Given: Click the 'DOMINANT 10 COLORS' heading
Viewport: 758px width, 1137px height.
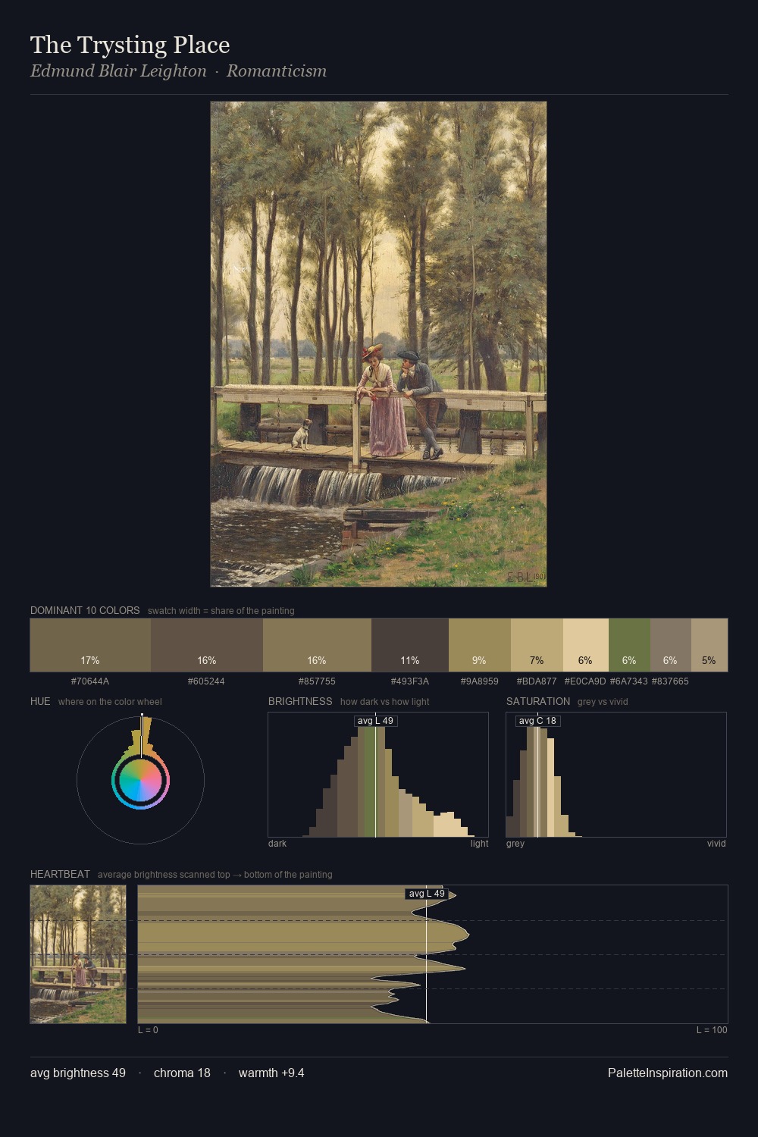Looking at the screenshot, I should [x=85, y=610].
